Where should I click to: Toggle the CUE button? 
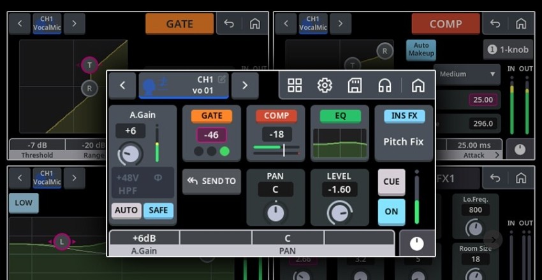391,181
